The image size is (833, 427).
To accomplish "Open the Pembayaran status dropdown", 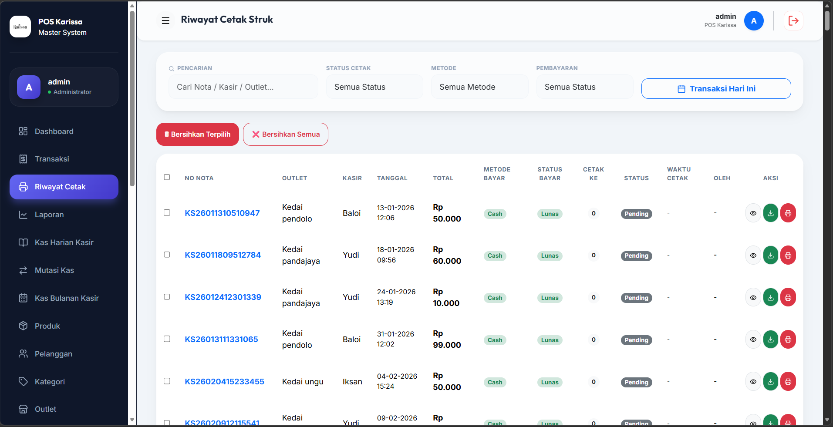I will [585, 87].
